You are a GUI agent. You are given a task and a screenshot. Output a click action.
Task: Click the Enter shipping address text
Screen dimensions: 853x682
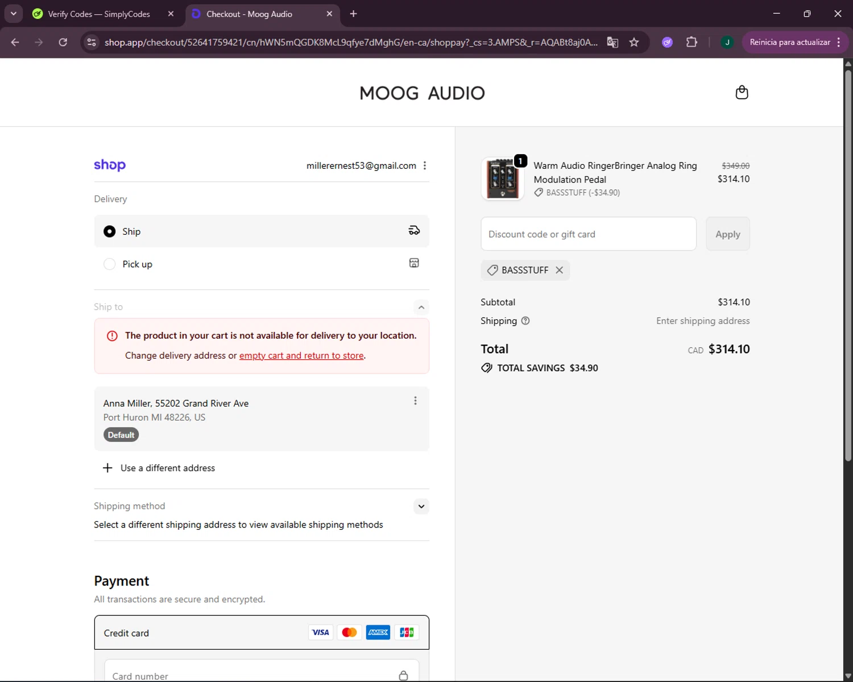coord(703,321)
